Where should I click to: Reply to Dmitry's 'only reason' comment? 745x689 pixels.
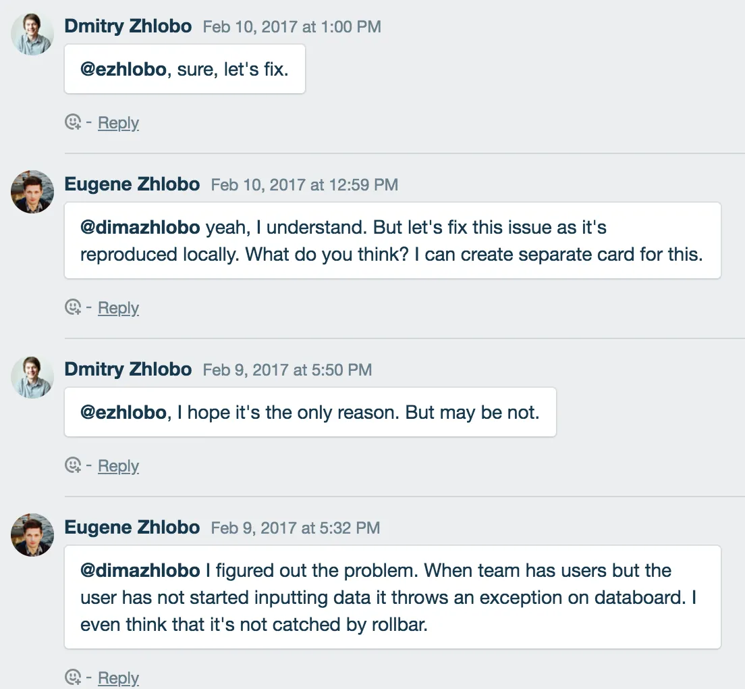pyautogui.click(x=118, y=465)
